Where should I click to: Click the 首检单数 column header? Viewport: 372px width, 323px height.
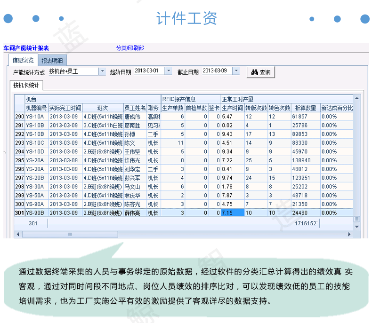[196, 108]
